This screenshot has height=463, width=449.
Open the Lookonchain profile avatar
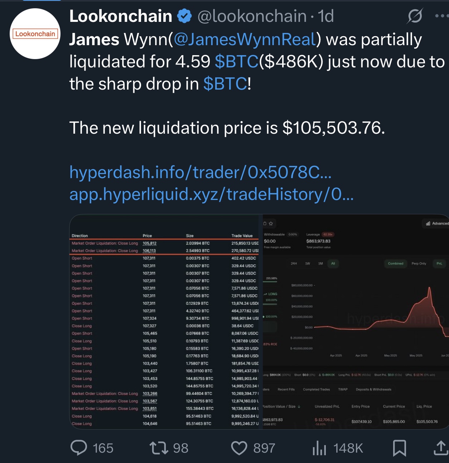pyautogui.click(x=35, y=34)
